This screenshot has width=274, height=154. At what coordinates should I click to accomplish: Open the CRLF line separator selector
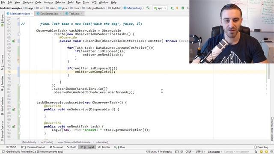tap(189, 152)
